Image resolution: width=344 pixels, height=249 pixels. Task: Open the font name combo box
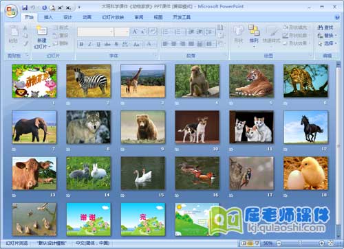(x=96, y=32)
